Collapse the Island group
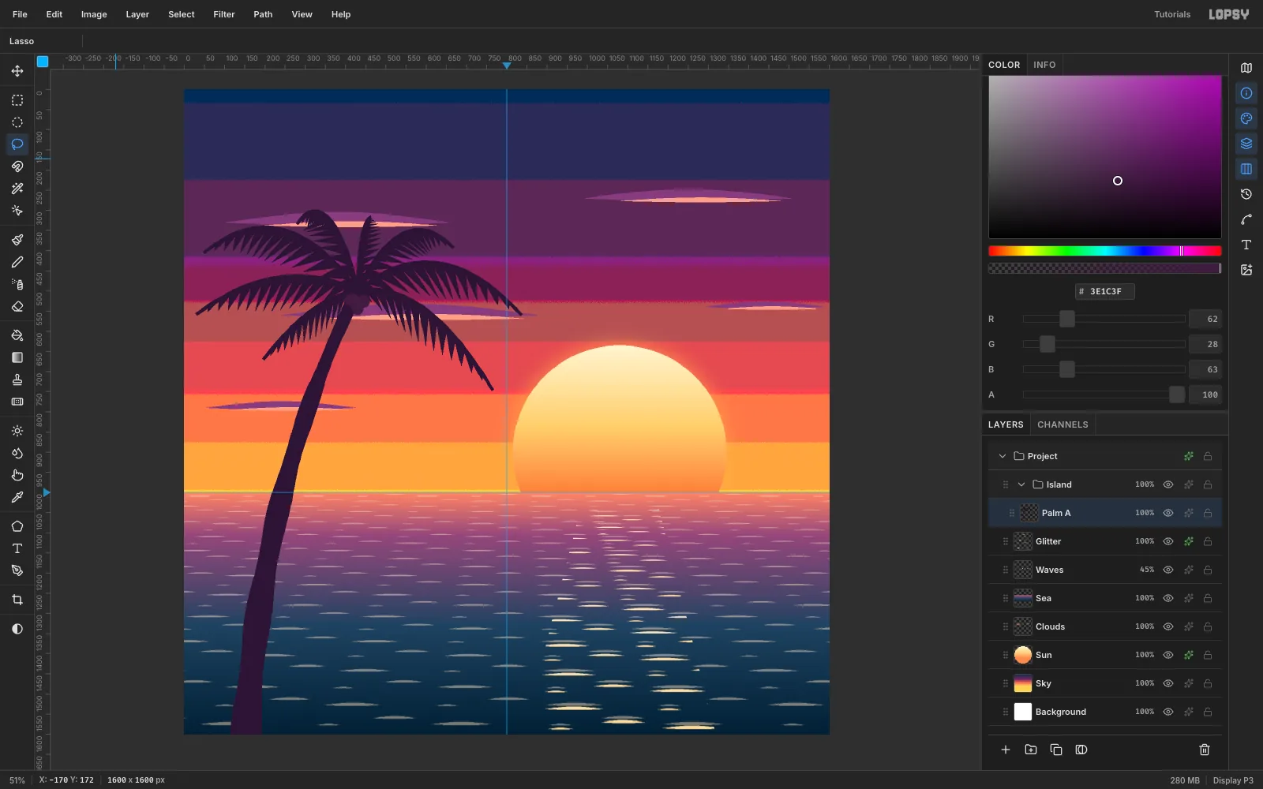Image resolution: width=1263 pixels, height=789 pixels. [x=1021, y=484]
